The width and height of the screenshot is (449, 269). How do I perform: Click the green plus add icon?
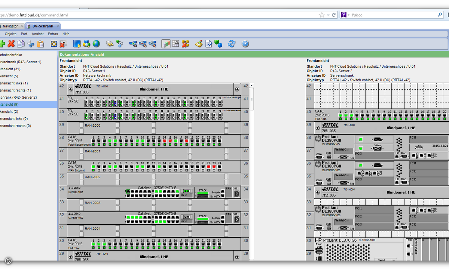[2, 44]
